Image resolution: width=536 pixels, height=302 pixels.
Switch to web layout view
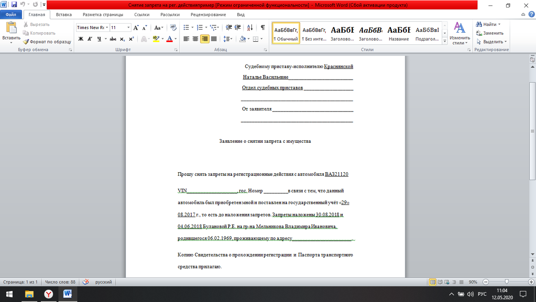coord(447,282)
